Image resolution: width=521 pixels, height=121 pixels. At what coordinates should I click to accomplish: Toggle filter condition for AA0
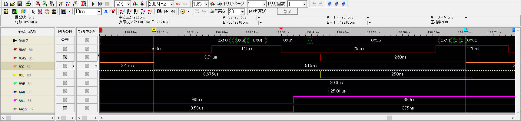(87, 91)
